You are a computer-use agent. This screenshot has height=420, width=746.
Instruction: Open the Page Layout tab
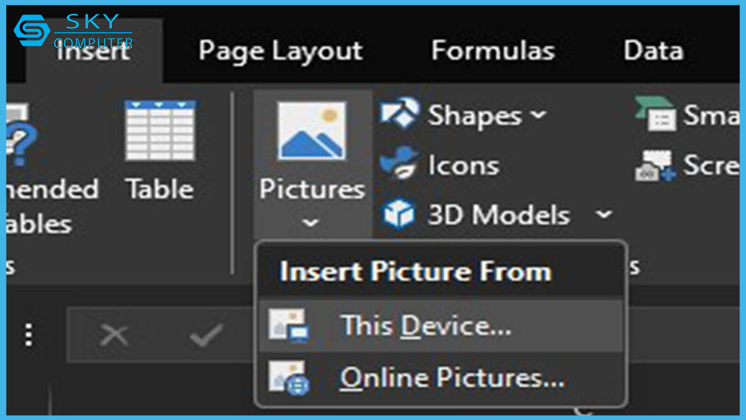pos(280,51)
